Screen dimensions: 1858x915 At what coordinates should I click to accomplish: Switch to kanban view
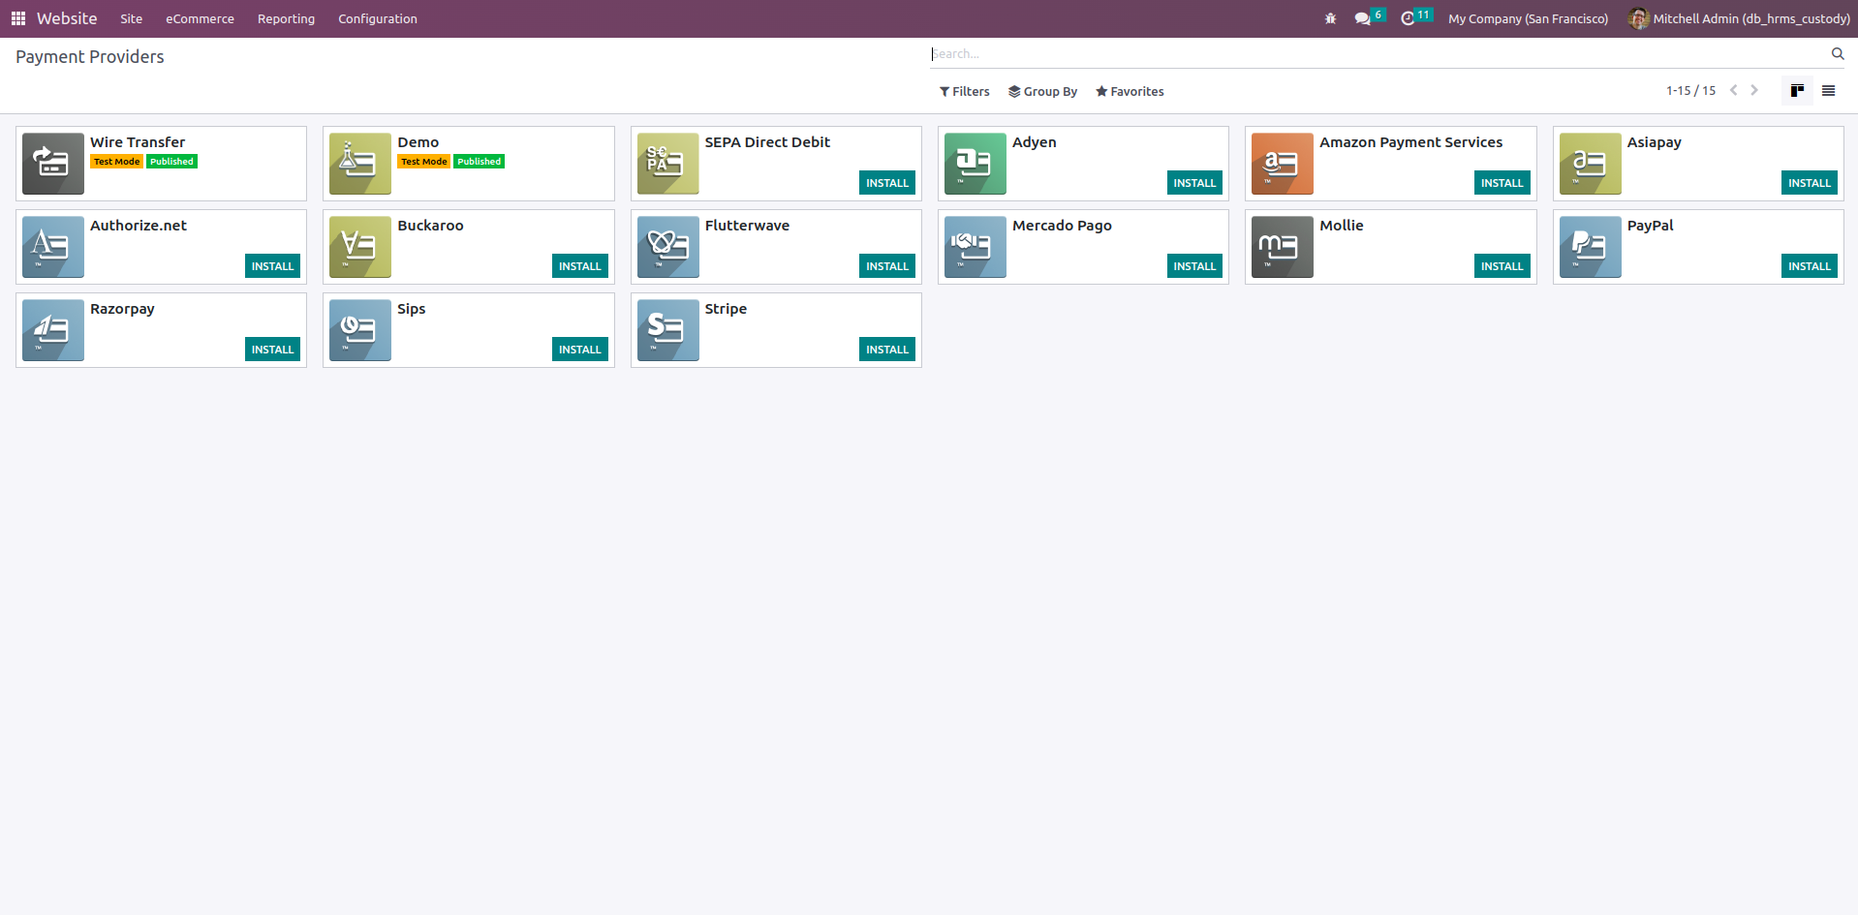[x=1797, y=91]
